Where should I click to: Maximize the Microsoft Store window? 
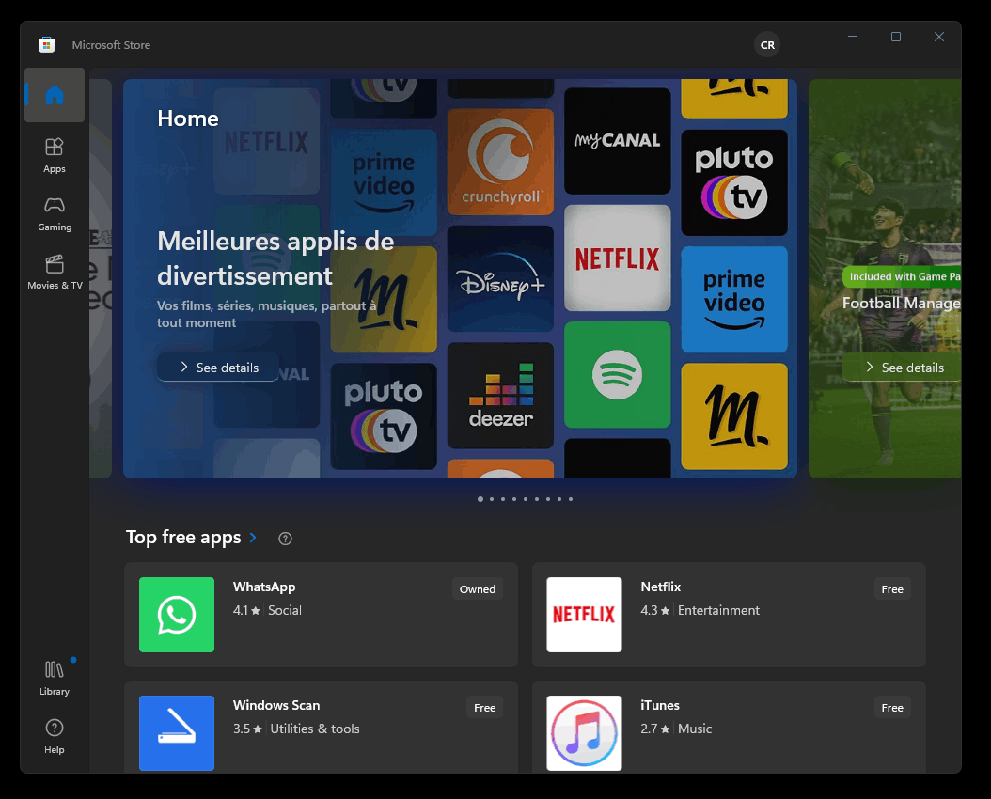pyautogui.click(x=895, y=37)
